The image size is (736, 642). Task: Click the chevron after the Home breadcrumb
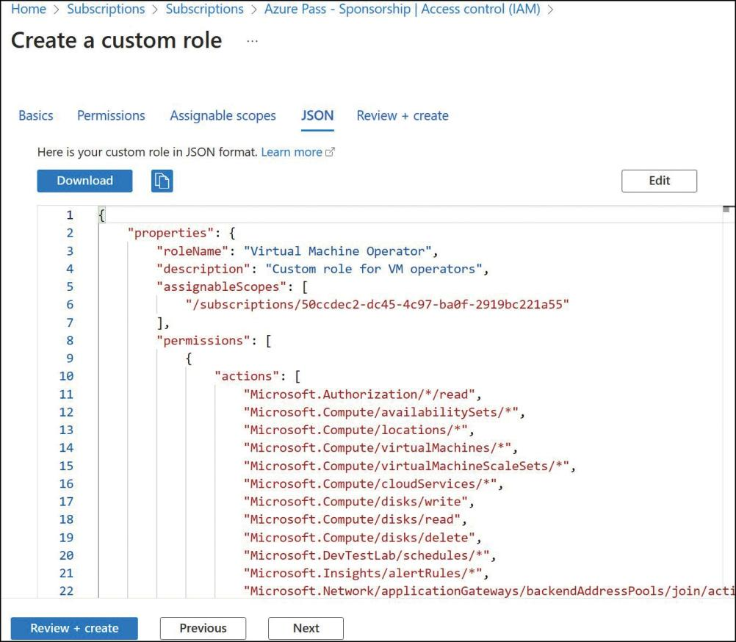point(57,10)
